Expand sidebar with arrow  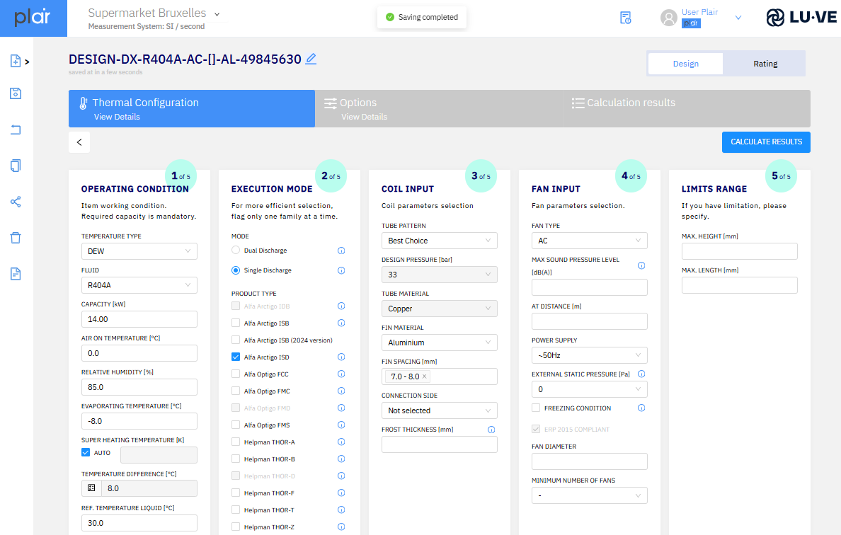tap(27, 62)
